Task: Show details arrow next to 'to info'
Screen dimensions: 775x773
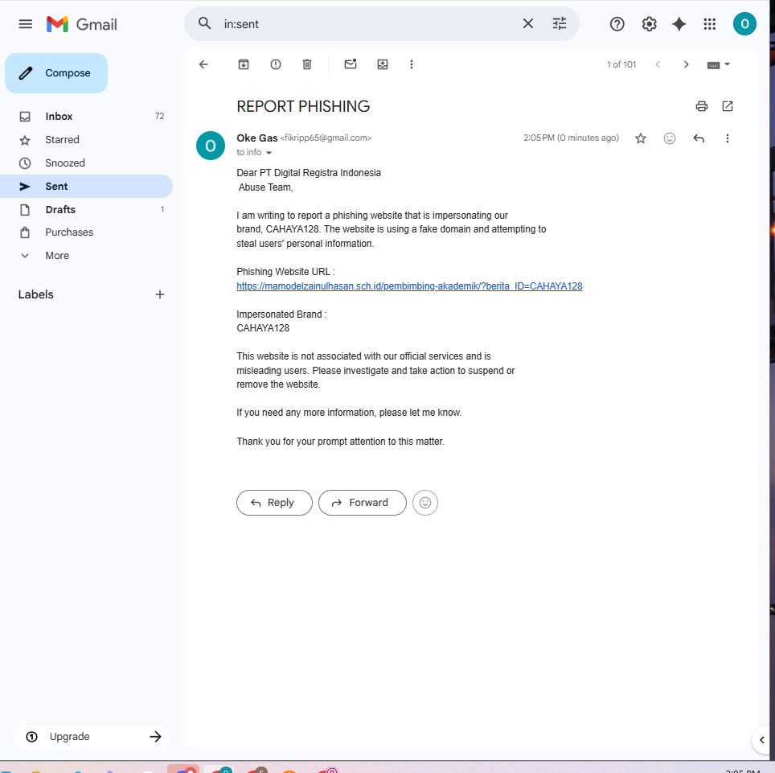Action: point(269,153)
